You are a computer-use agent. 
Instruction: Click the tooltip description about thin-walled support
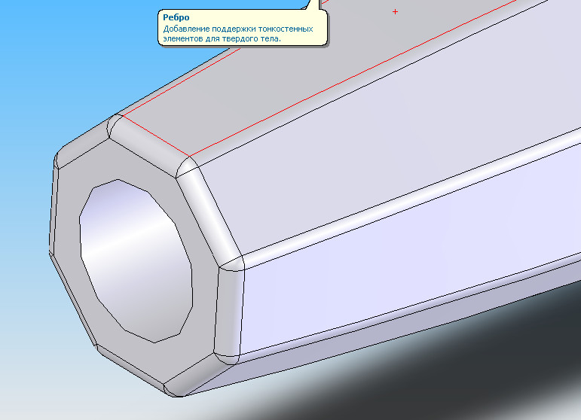point(237,33)
